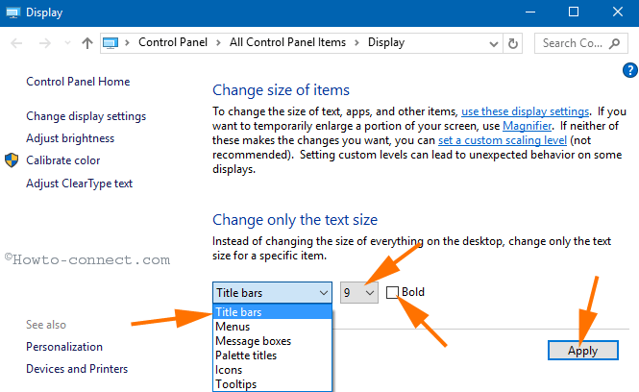Expand chevron after All Control Panel Items

click(357, 43)
